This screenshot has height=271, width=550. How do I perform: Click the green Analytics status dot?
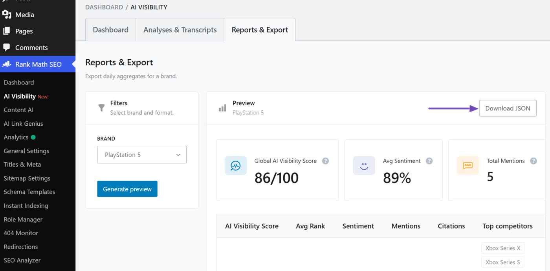pyautogui.click(x=33, y=137)
